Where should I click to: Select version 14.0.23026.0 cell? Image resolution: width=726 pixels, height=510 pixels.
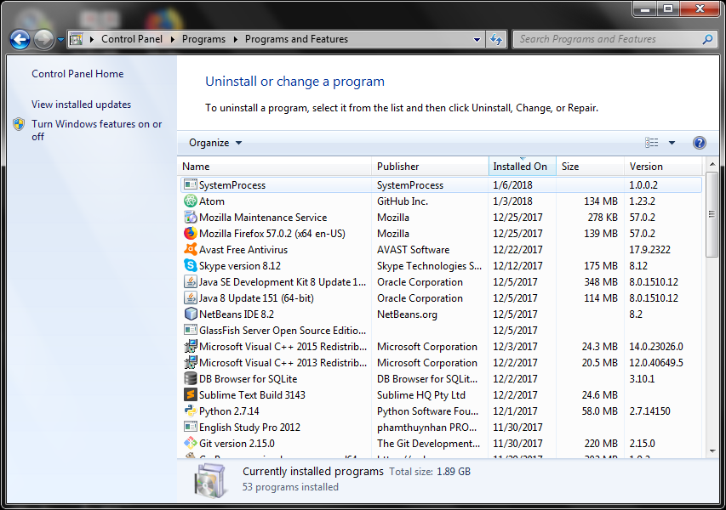point(656,346)
